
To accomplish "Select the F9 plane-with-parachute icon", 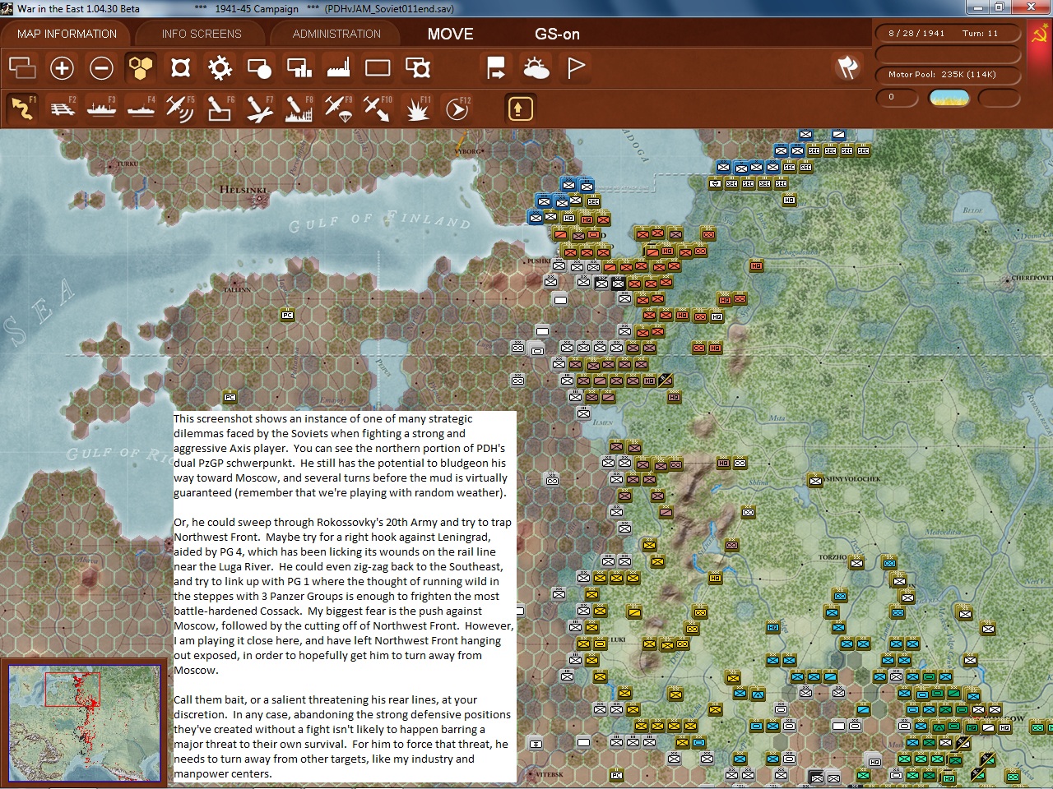I will [338, 108].
